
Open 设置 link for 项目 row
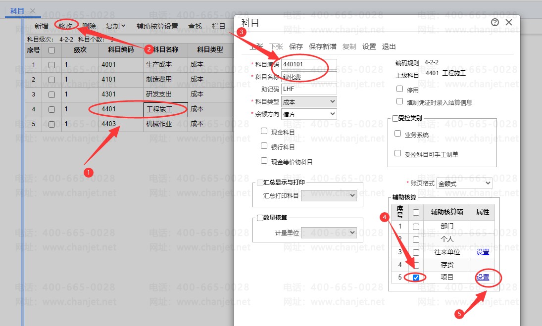(x=483, y=277)
